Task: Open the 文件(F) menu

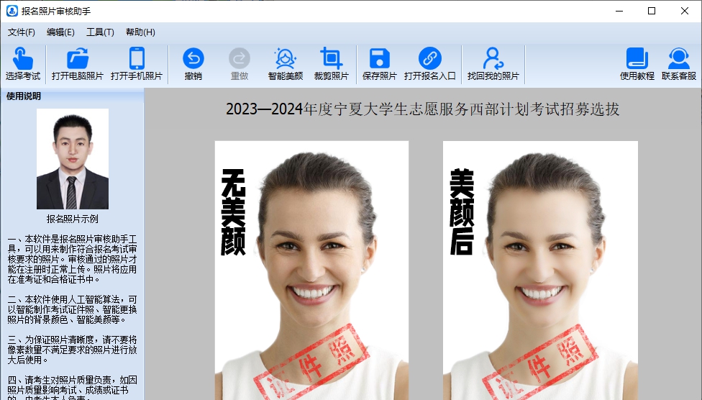Action: pos(21,32)
